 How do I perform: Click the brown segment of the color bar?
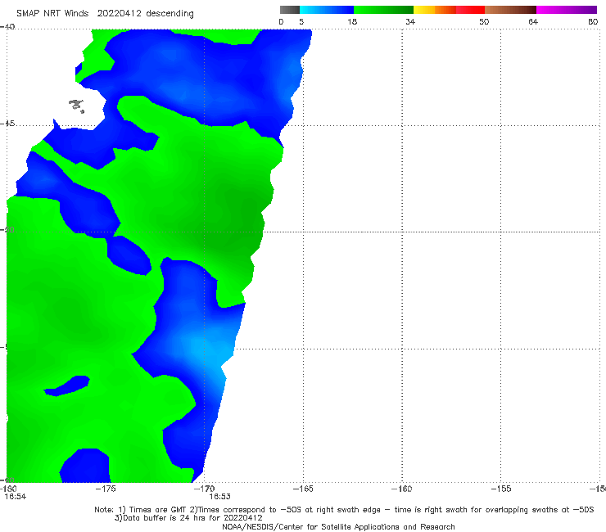point(510,10)
